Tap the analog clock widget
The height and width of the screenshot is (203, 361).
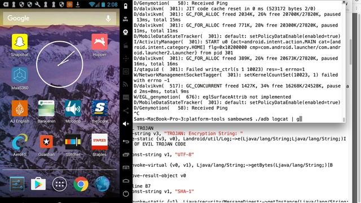coord(60,64)
